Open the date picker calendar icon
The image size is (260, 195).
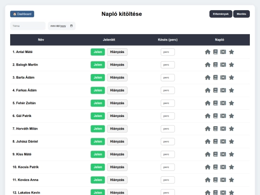pyautogui.click(x=71, y=26)
